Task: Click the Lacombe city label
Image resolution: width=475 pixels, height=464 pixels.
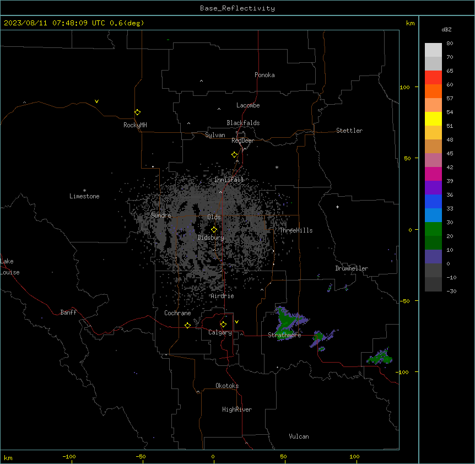Action: tap(248, 105)
